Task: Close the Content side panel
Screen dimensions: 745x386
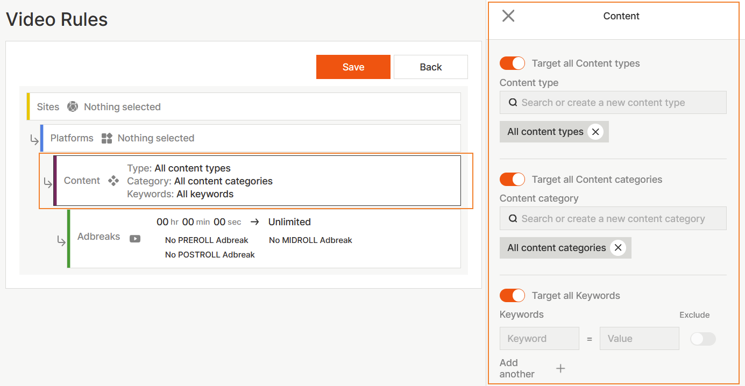Action: 508,16
